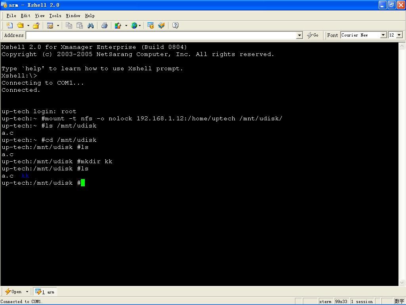The width and height of the screenshot is (406, 305).
Task: Open the File menu
Action: point(11,16)
